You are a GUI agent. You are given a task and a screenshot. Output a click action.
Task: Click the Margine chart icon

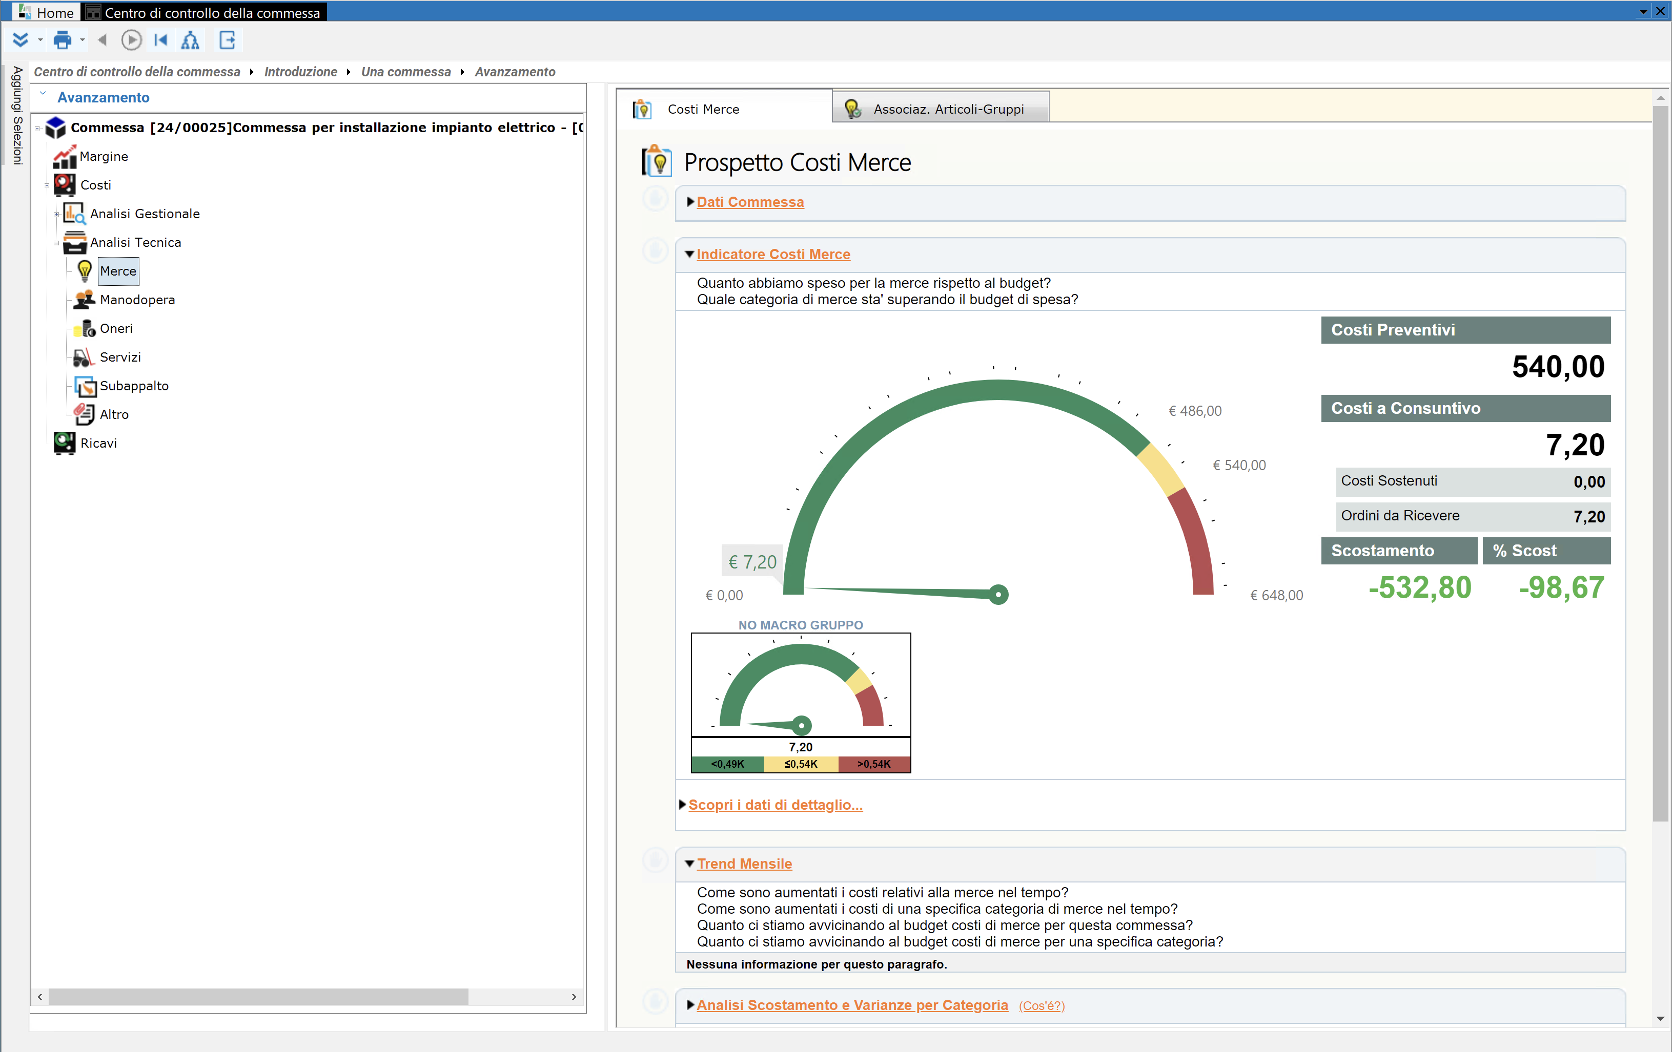(65, 157)
